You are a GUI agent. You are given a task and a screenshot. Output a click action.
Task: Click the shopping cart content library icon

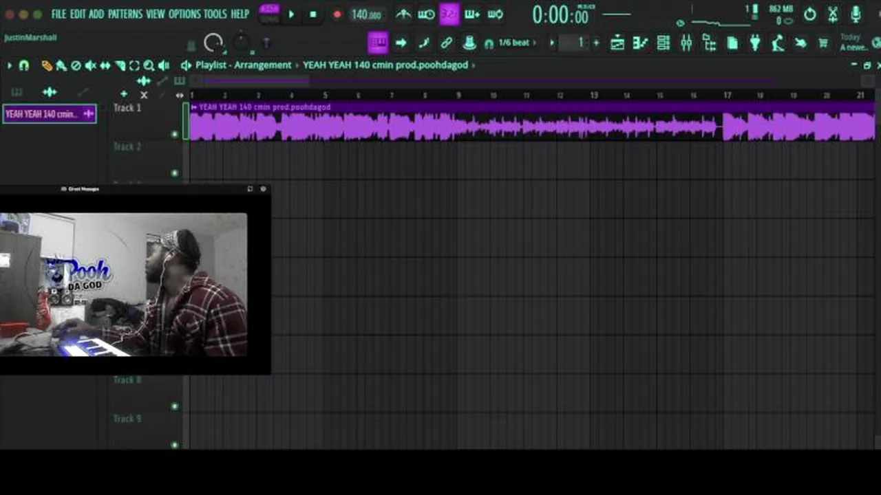(823, 43)
